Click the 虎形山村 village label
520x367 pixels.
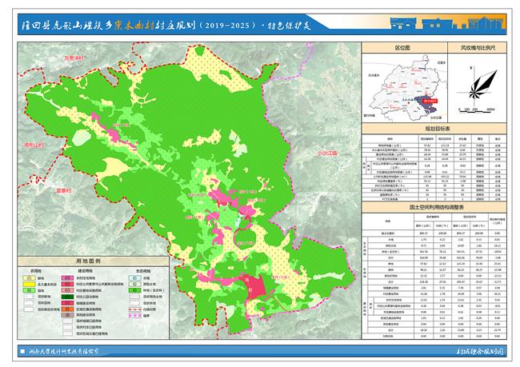[30, 145]
